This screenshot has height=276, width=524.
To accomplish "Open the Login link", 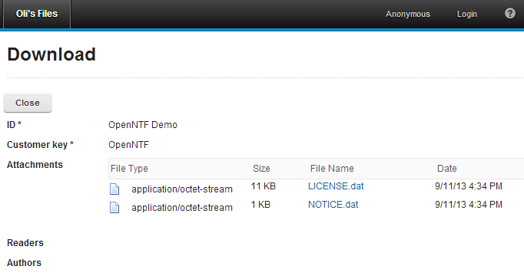I will (467, 14).
